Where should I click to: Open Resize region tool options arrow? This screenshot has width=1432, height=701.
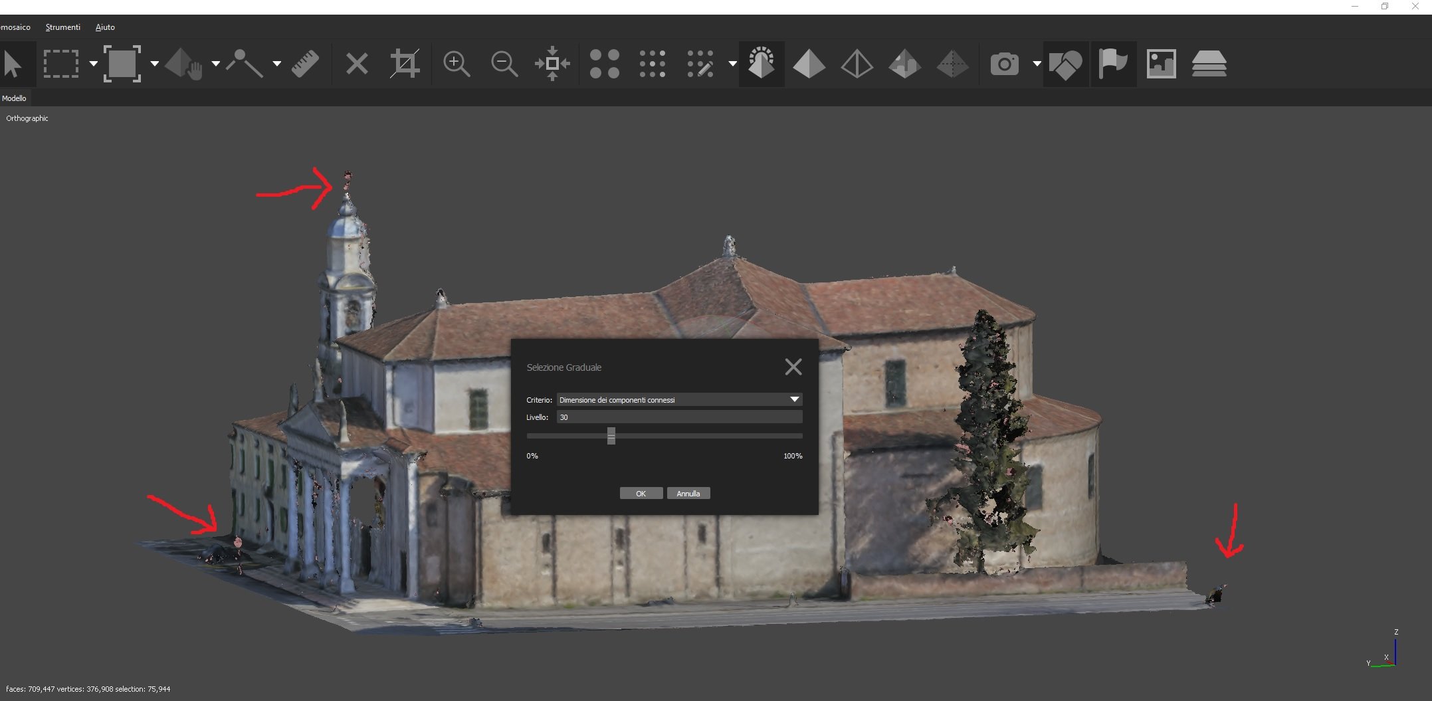pyautogui.click(x=154, y=64)
